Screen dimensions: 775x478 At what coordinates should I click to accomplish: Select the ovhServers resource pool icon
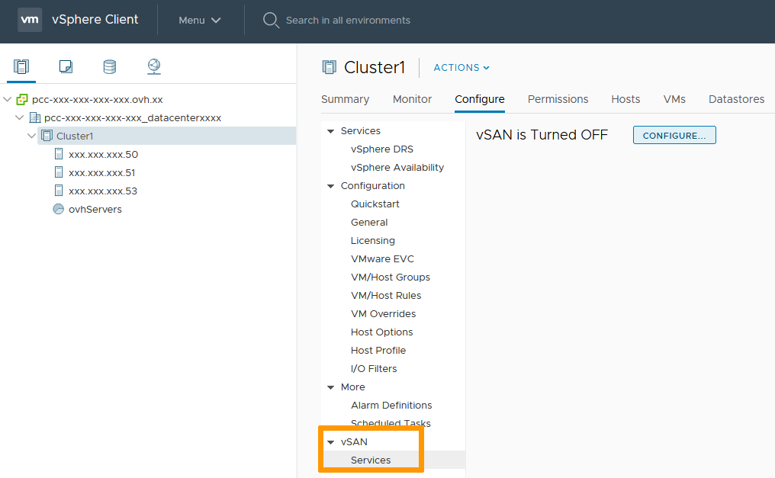tap(58, 209)
